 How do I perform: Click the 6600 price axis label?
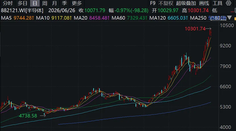coord(225,87)
